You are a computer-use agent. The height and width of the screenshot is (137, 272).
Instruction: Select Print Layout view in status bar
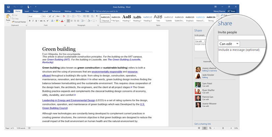(205, 128)
